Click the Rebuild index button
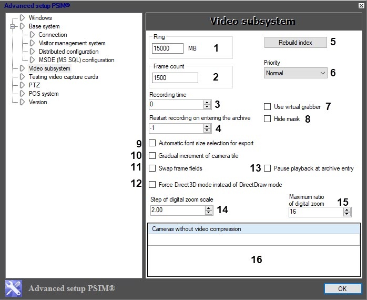 click(x=295, y=43)
